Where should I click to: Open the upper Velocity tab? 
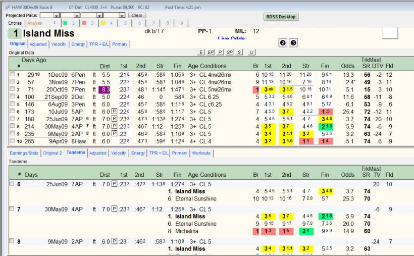pos(59,44)
